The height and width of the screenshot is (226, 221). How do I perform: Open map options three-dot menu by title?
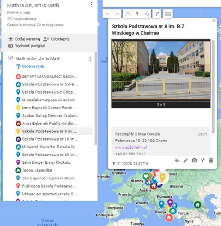[92, 5]
